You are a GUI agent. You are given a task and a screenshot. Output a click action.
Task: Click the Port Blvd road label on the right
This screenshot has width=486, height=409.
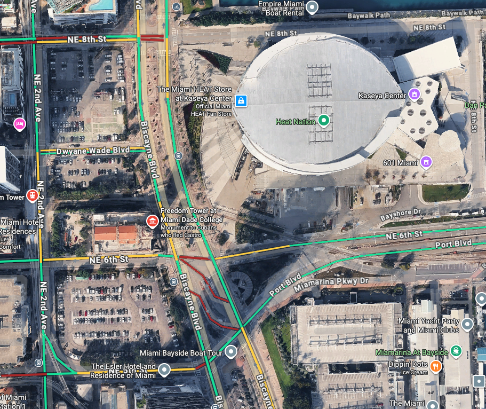tap(453, 244)
